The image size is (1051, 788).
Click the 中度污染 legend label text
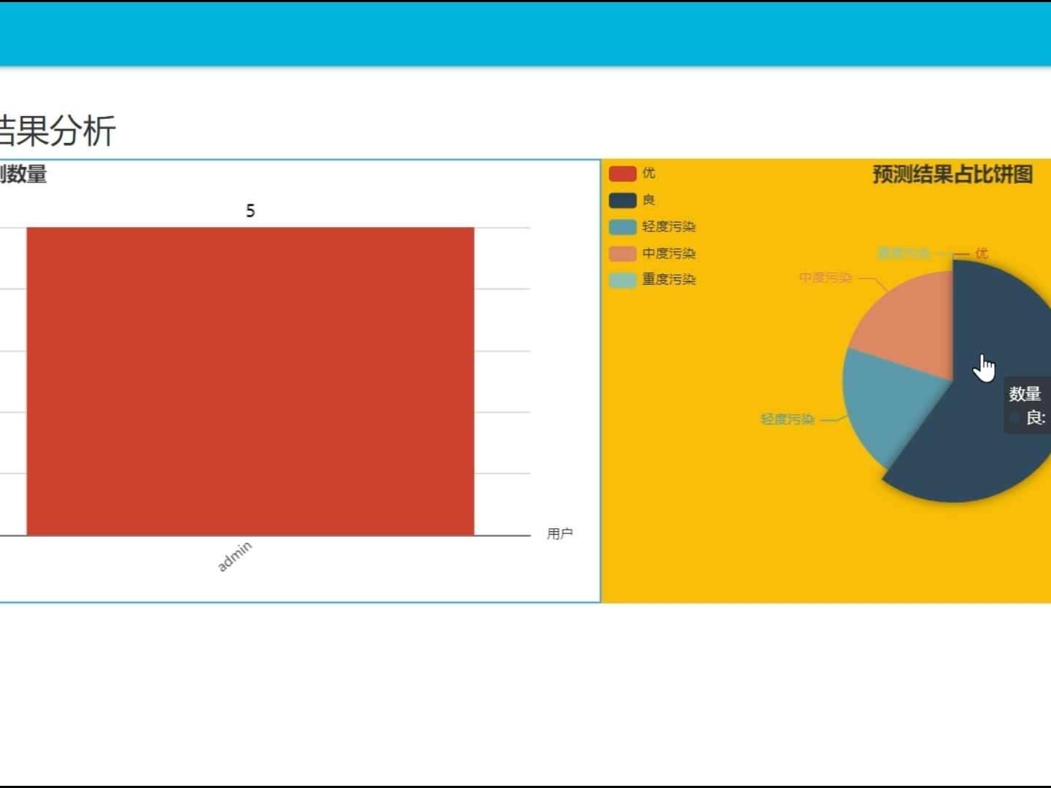click(x=669, y=253)
